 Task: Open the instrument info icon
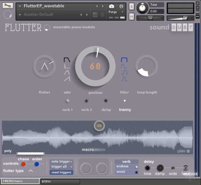(x=121, y=6)
